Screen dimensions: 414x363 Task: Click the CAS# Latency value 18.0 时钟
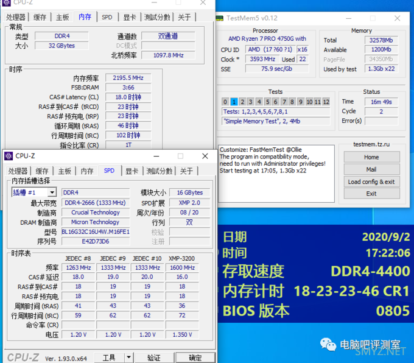tap(128, 97)
